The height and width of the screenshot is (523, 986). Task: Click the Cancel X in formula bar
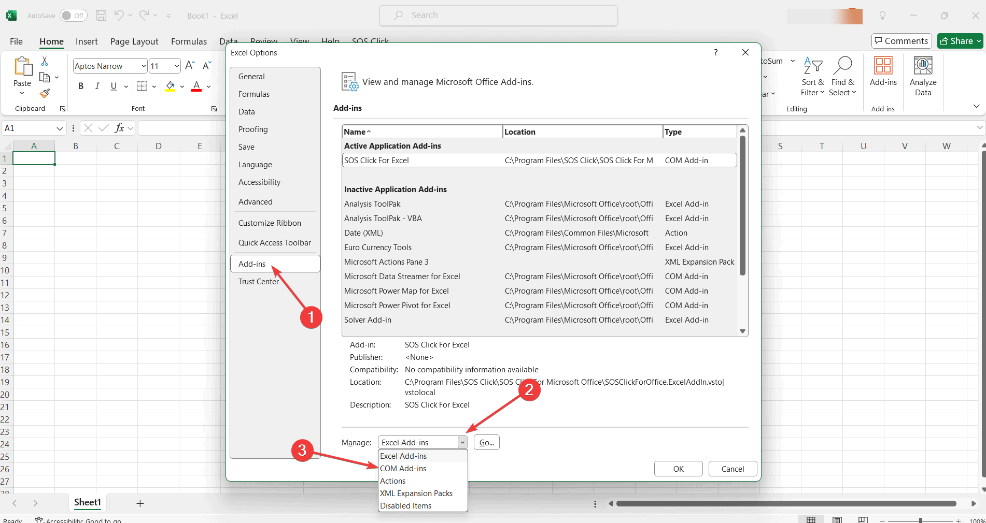[88, 128]
